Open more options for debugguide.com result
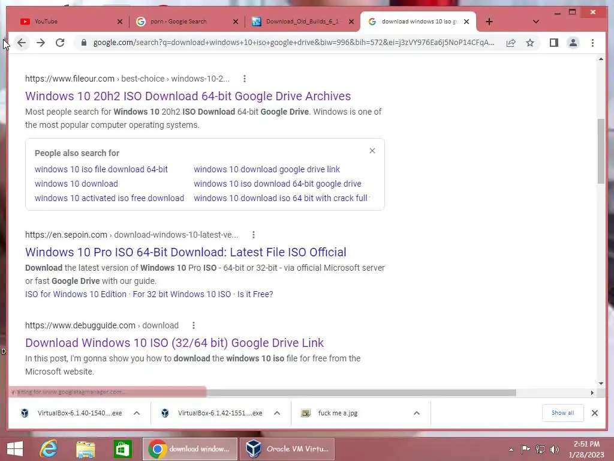The image size is (614, 461). 194,325
